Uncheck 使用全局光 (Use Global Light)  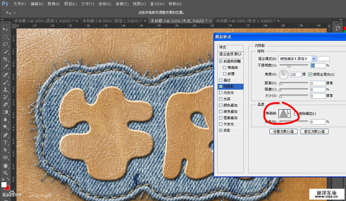310,75
